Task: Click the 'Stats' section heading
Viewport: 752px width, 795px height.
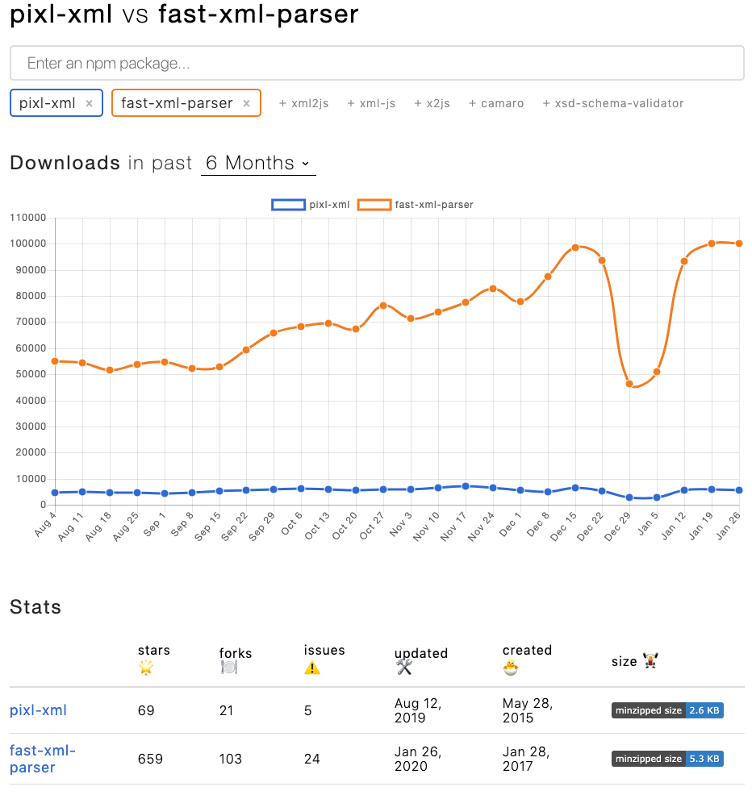Action: click(36, 607)
